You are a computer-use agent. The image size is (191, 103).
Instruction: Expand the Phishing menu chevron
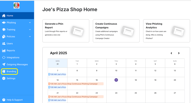[x=30, y=23]
